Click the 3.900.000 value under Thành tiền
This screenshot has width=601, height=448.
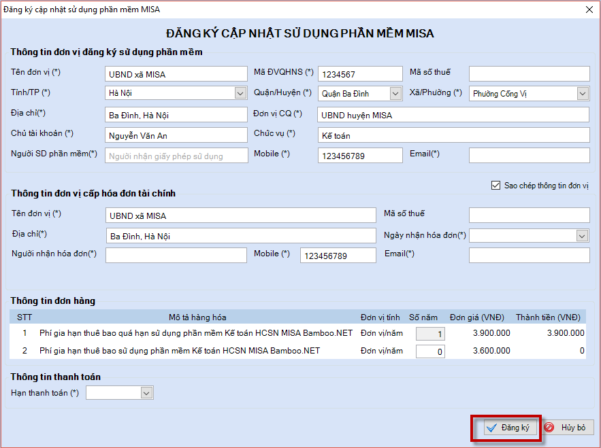(x=566, y=333)
